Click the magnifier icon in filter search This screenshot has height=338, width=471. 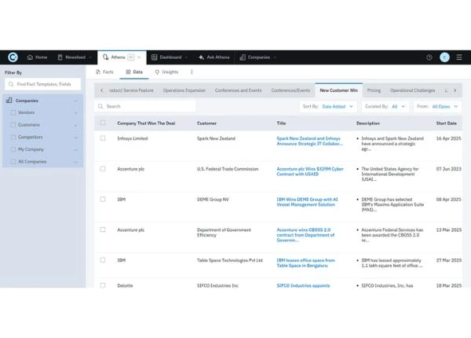[x=11, y=84]
